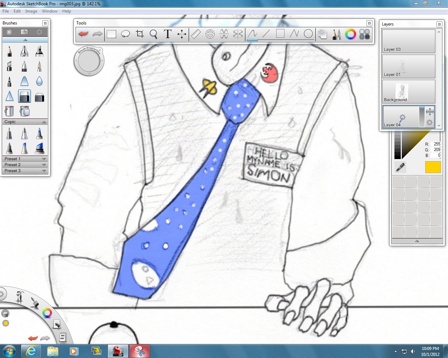Select the Sharpen triangle brush

coord(9,96)
